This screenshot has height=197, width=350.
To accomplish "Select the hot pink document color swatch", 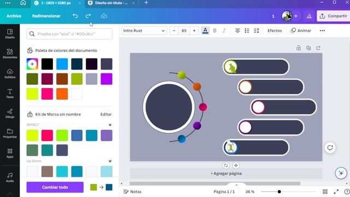I will [x=47, y=94].
